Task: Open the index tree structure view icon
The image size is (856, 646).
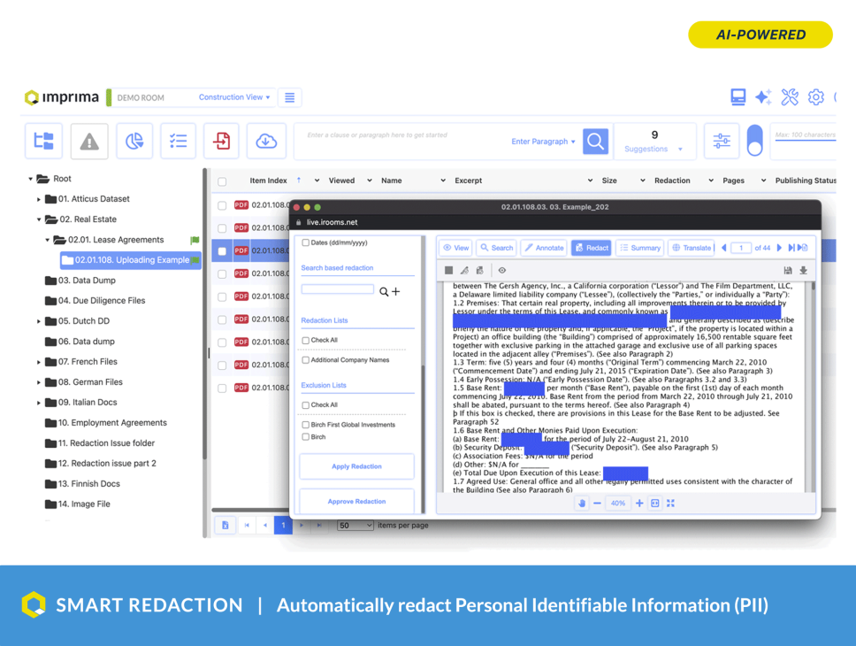Action: [43, 141]
